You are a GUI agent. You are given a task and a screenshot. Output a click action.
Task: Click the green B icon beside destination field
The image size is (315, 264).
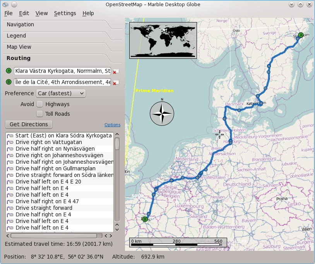pos(9,82)
